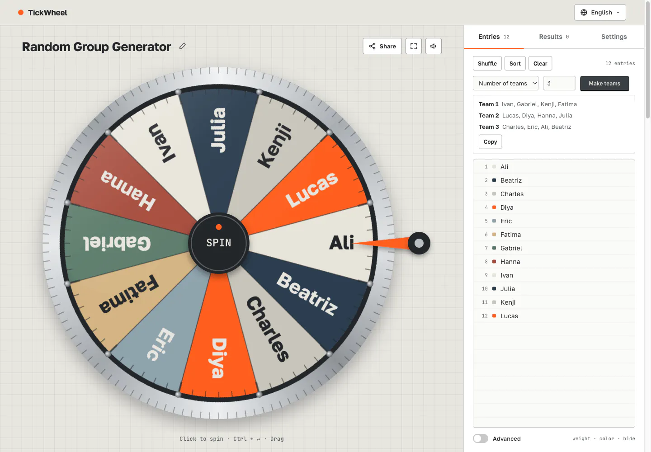Click the Hanna slice on the wheel
The height and width of the screenshot is (452, 651).
pos(129,190)
